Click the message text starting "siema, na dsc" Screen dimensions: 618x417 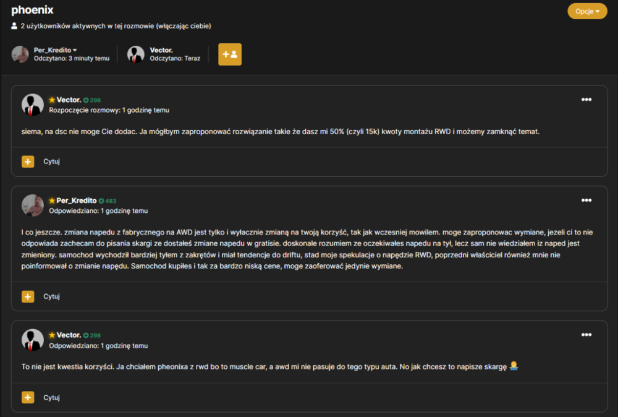click(280, 131)
